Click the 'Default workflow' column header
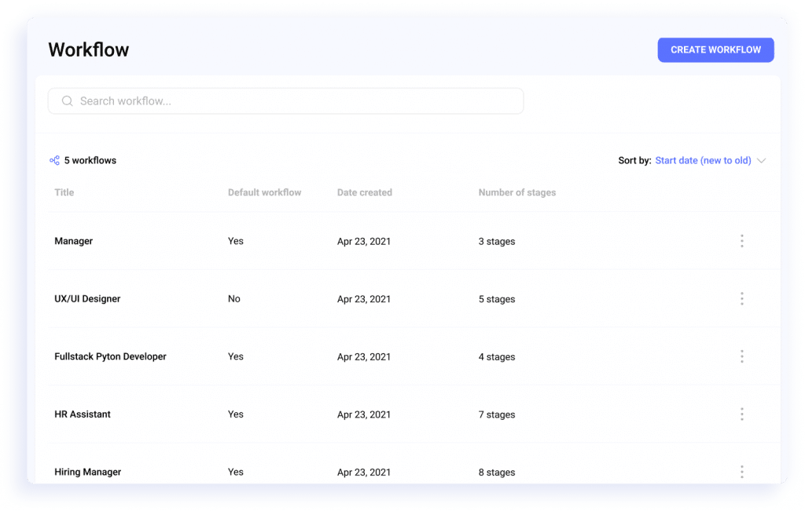The height and width of the screenshot is (511, 805). coord(264,192)
